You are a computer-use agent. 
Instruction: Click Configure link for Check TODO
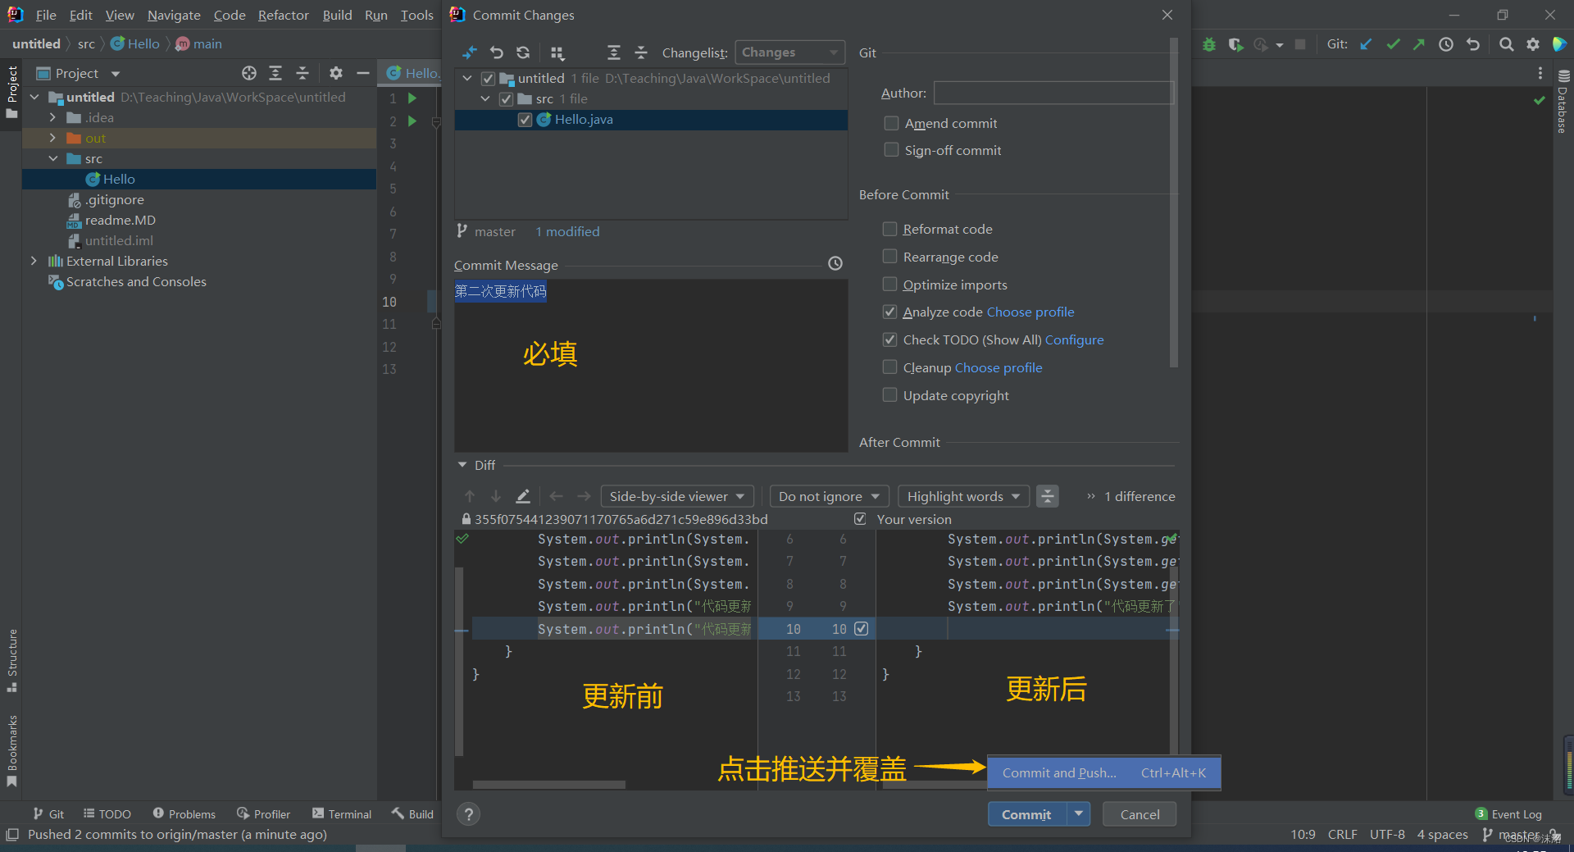point(1074,340)
